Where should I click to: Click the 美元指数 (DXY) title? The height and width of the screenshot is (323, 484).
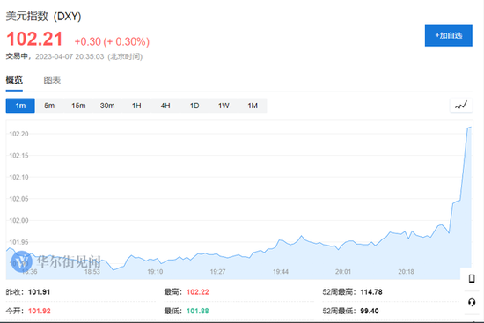click(43, 16)
